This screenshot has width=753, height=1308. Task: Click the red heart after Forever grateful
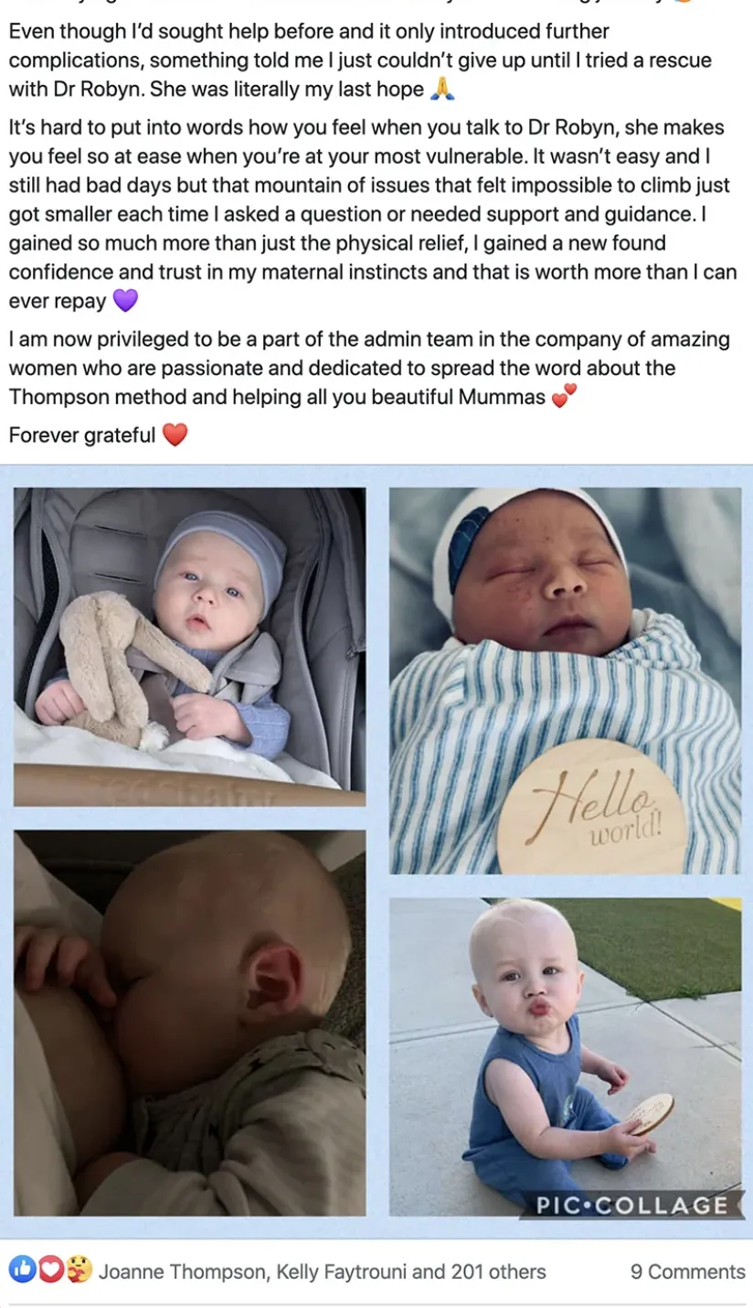tap(175, 434)
